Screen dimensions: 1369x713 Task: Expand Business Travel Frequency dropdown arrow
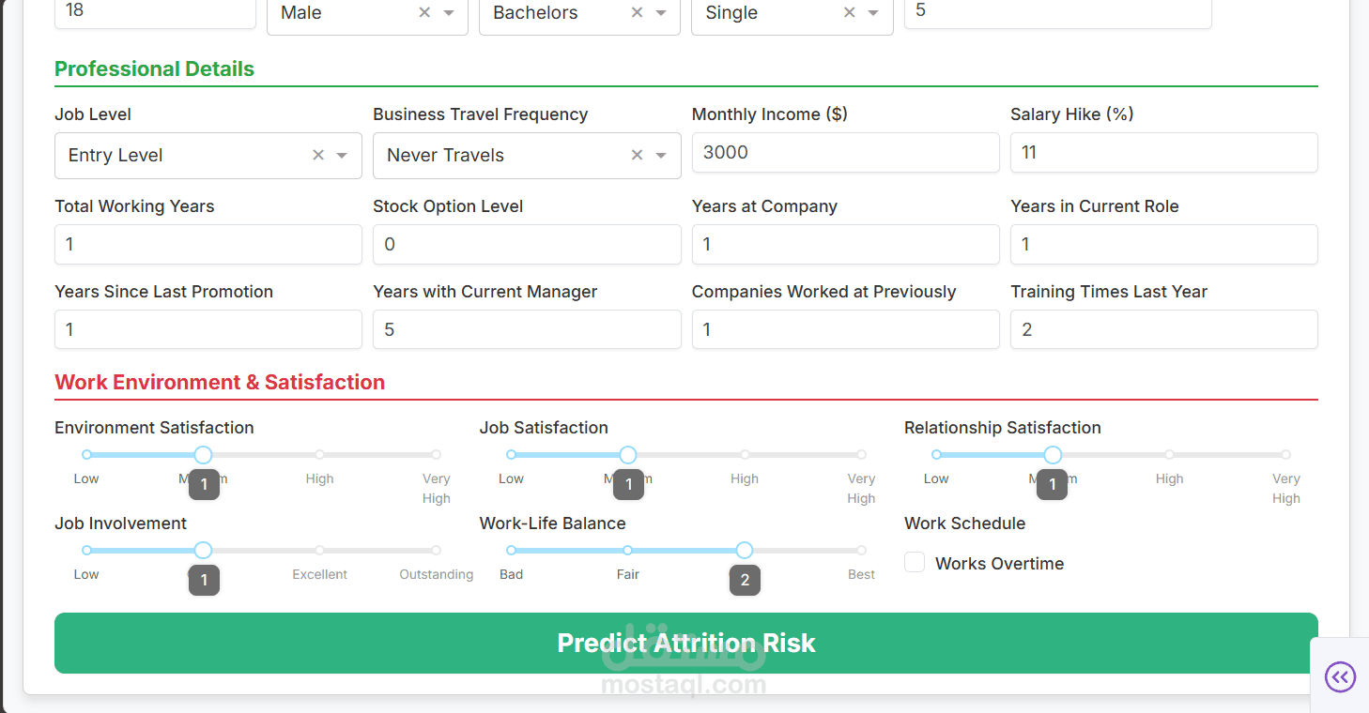pos(661,156)
